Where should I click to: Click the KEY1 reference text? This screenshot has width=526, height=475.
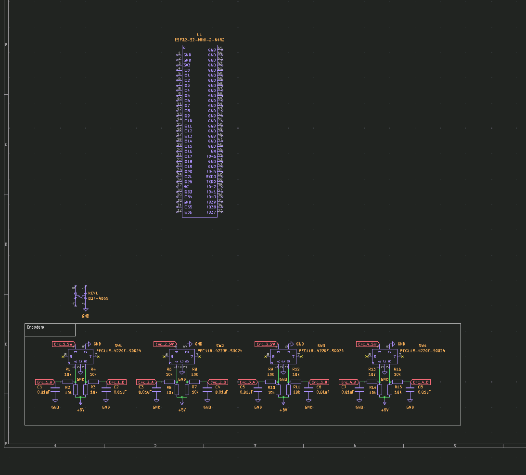coord(93,293)
